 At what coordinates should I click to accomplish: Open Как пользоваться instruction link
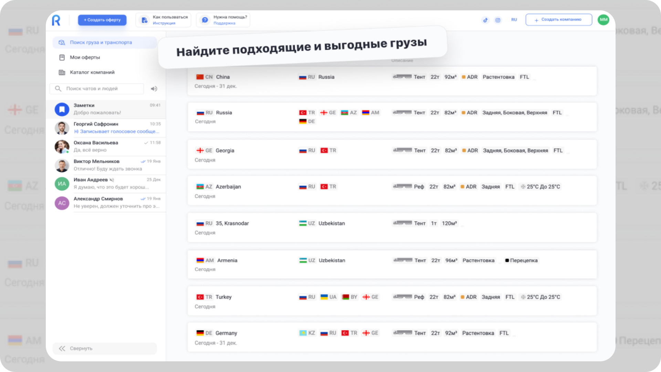click(164, 20)
